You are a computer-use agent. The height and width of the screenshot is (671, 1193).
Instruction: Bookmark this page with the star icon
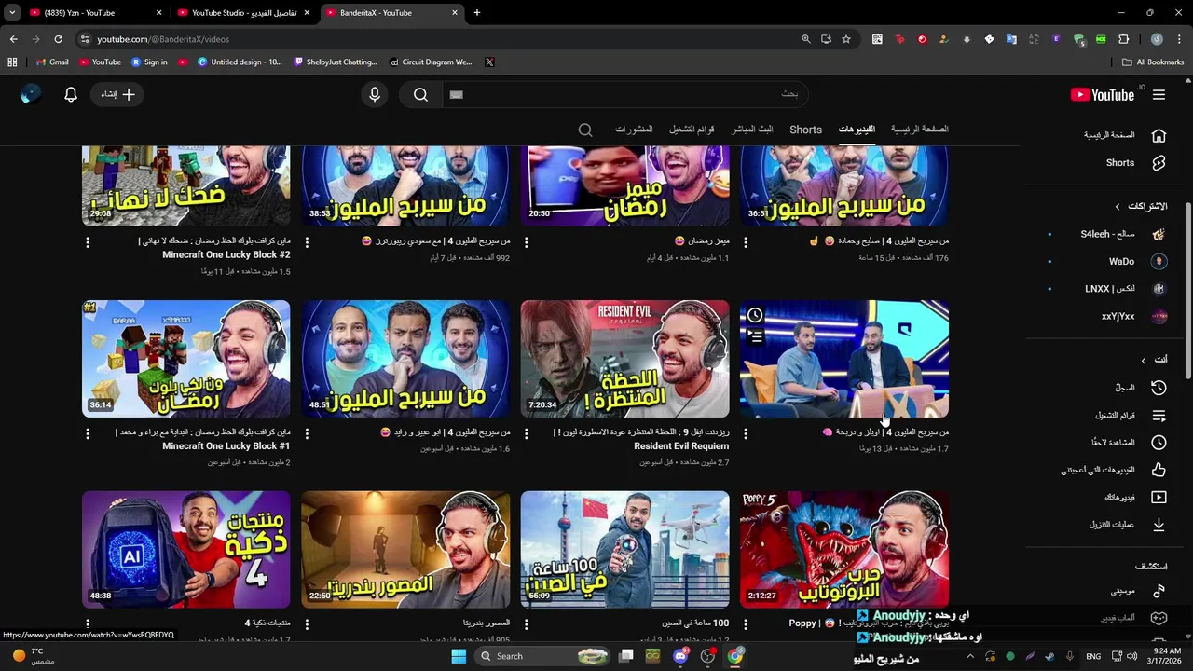pyautogui.click(x=846, y=39)
